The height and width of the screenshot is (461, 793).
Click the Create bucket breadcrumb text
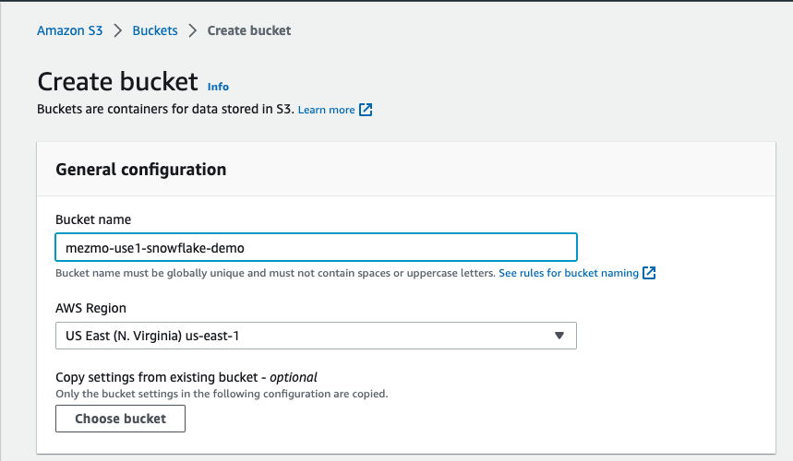pyautogui.click(x=249, y=30)
